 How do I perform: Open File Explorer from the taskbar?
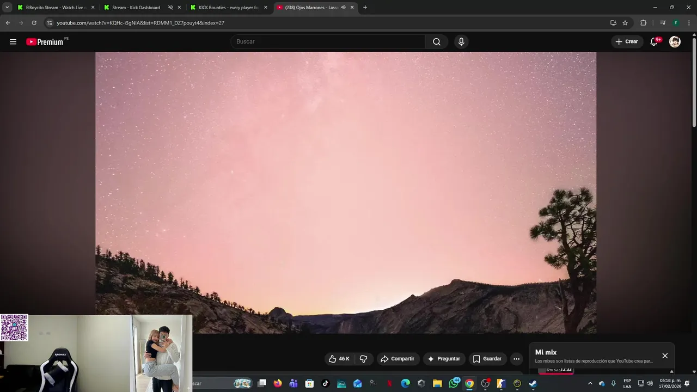coord(437,383)
